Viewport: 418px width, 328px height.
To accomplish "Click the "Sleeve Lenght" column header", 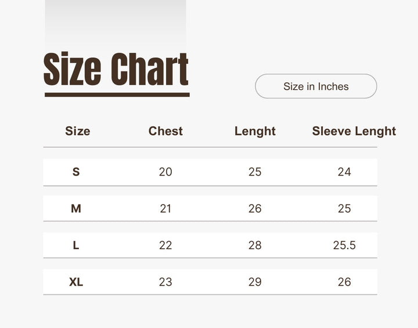I will (354, 131).
